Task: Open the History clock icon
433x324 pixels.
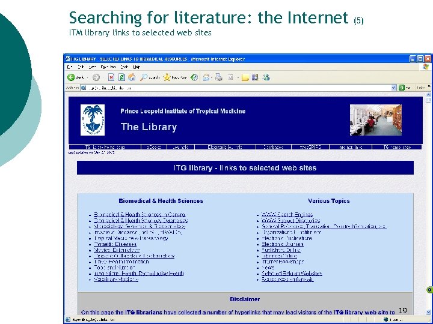Action: point(194,77)
